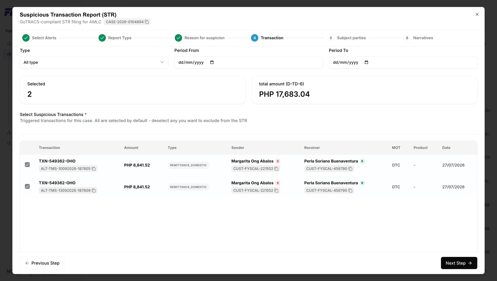The width and height of the screenshot is (497, 281).
Task: Click the S badge in the ALT-TMS-10092026-187805 row
Action: coord(278,161)
